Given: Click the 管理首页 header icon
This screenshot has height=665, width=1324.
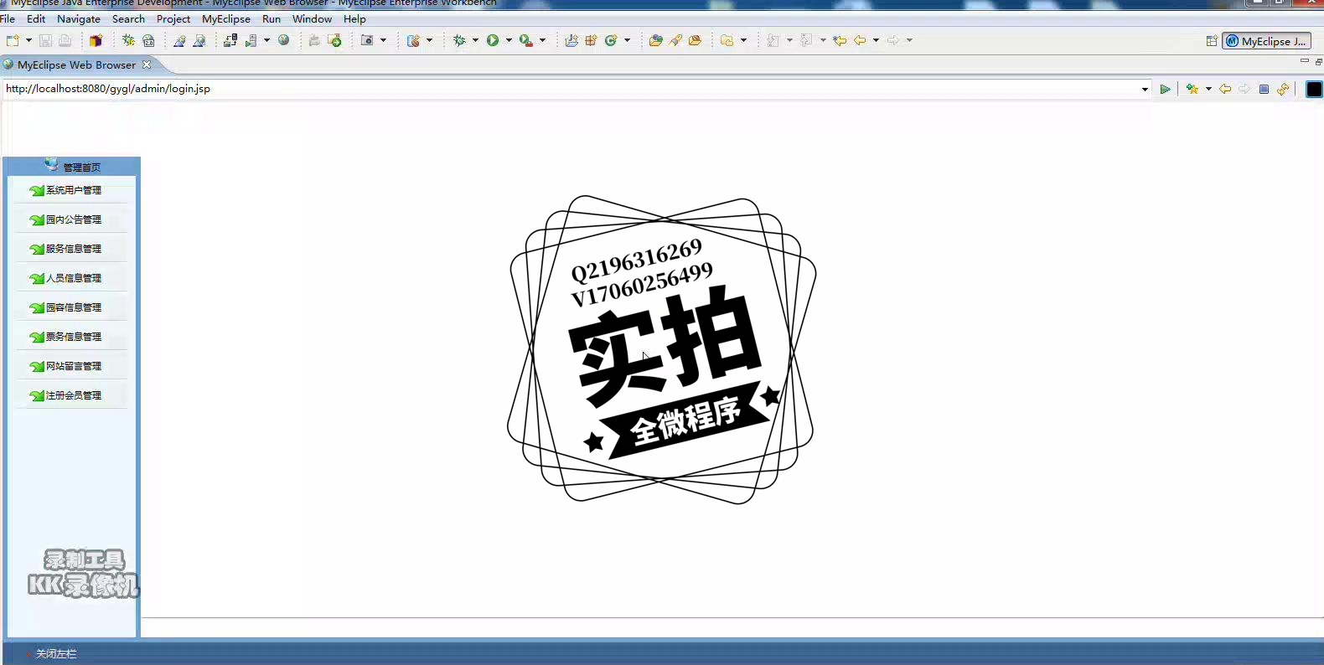Looking at the screenshot, I should [52, 164].
